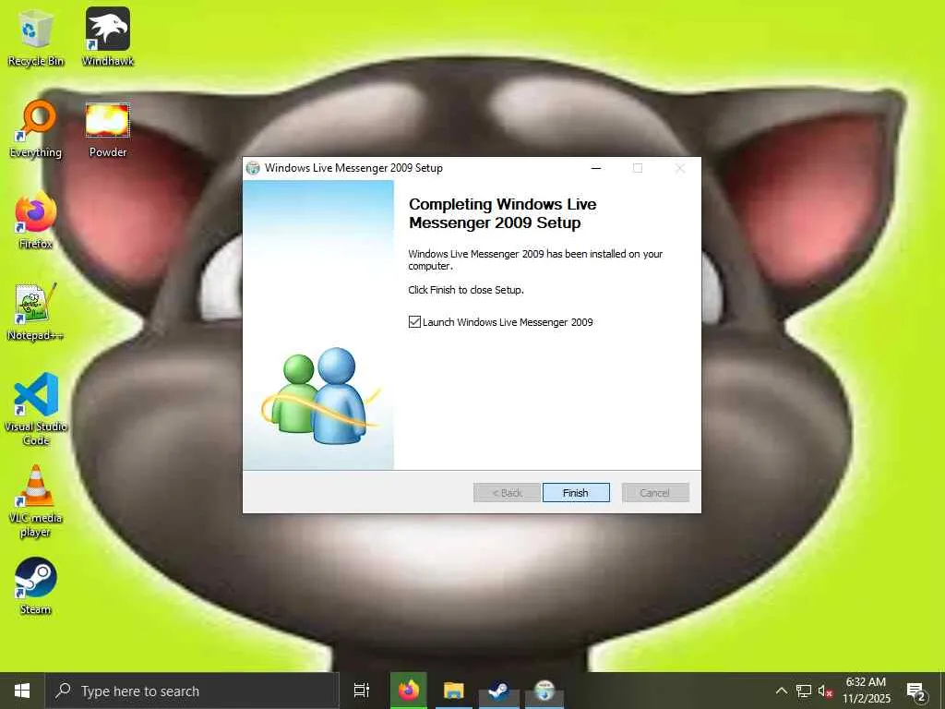Select Firefox desktop shortcut
Viewport: 945px width, 709px height.
point(36,221)
